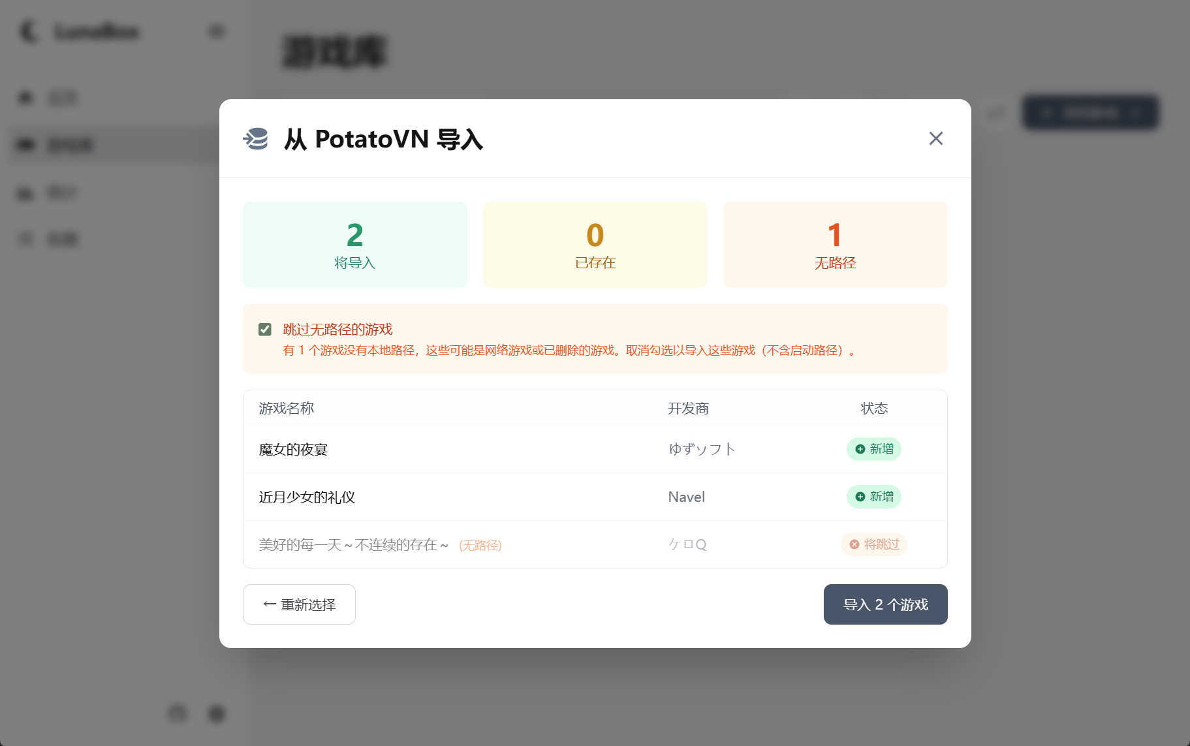Image resolution: width=1190 pixels, height=746 pixels.
Task: Click the orange 无路径 stat card
Action: click(835, 244)
